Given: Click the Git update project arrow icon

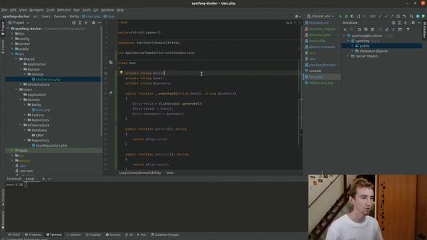Looking at the screenshot, I should [380, 16].
